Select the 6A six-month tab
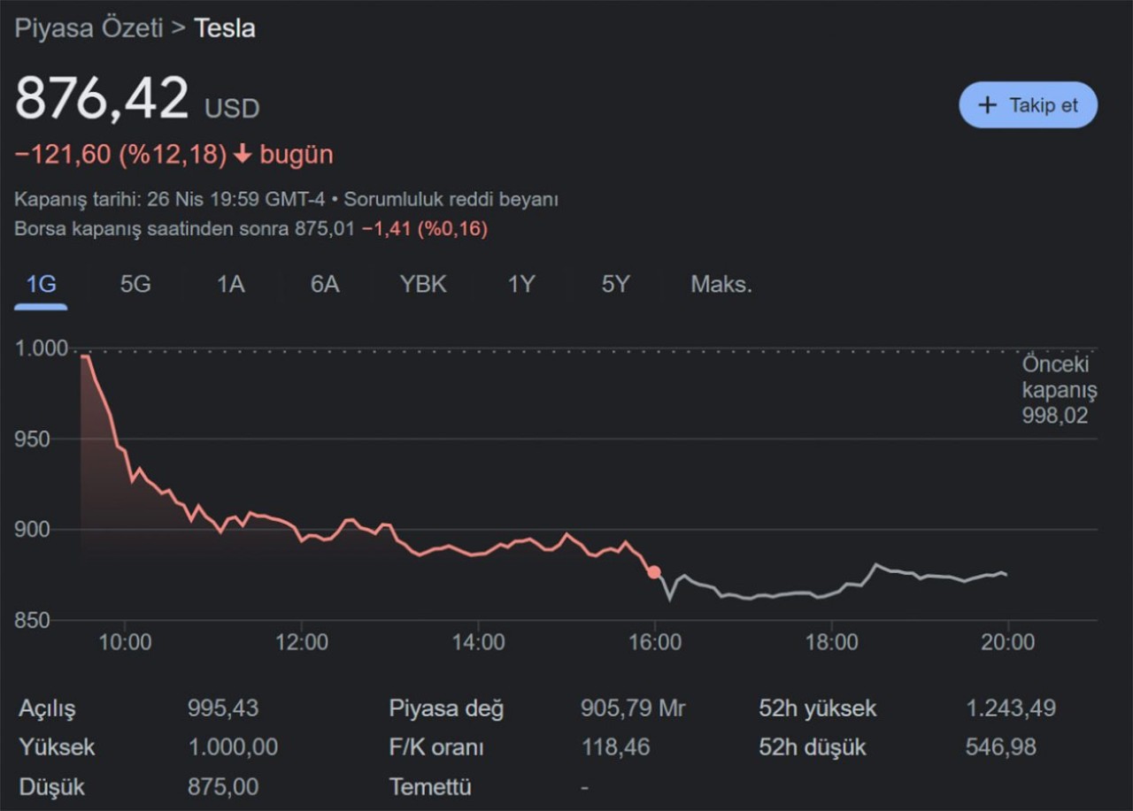1133x811 pixels. point(325,285)
